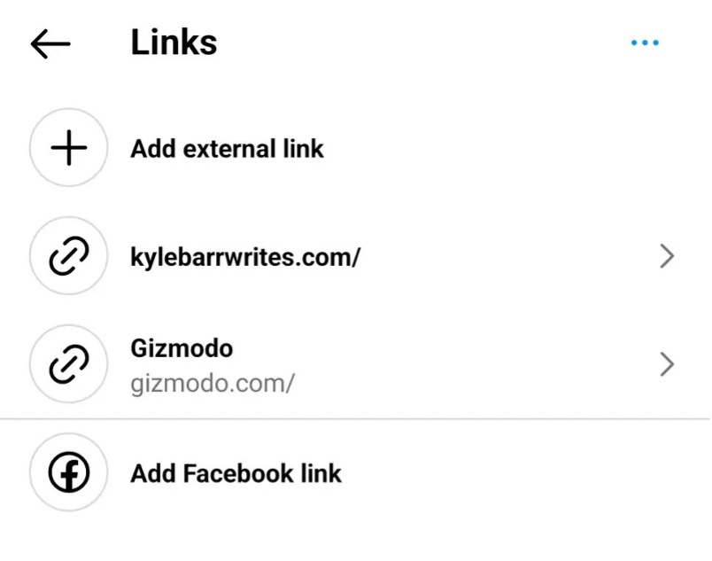Expand the Gizmodo link chevron
Image resolution: width=712 pixels, height=561 pixels.
point(667,364)
